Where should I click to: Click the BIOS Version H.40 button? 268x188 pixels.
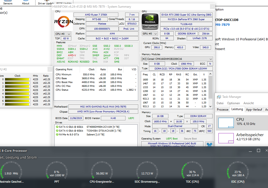coord(113,118)
